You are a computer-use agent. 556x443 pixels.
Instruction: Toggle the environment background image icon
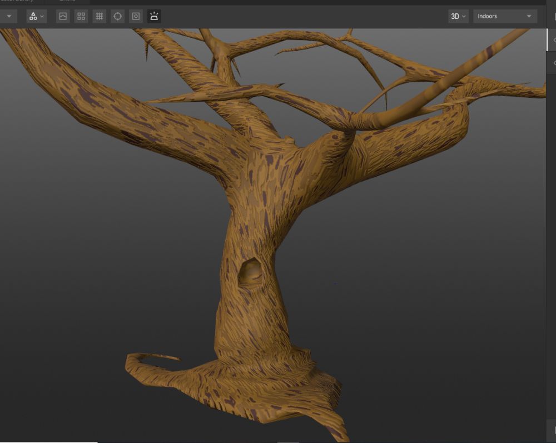click(63, 16)
